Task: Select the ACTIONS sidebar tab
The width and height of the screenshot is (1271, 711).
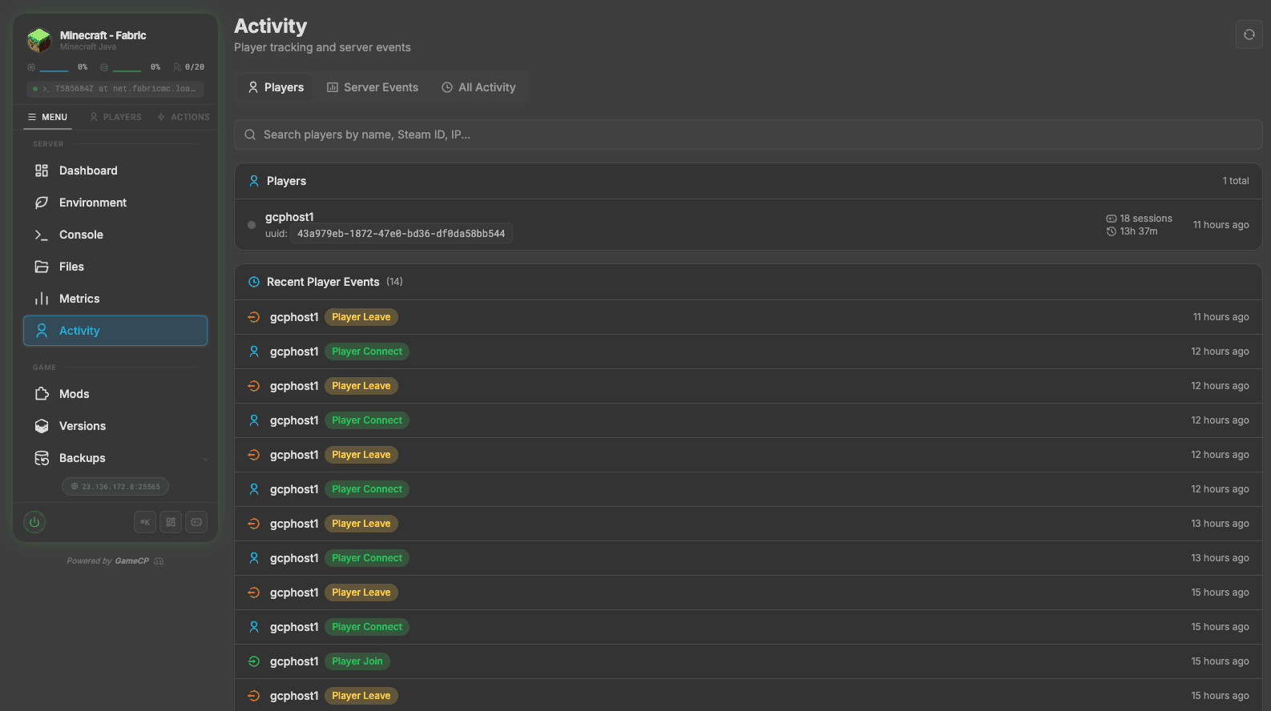Action: [184, 117]
